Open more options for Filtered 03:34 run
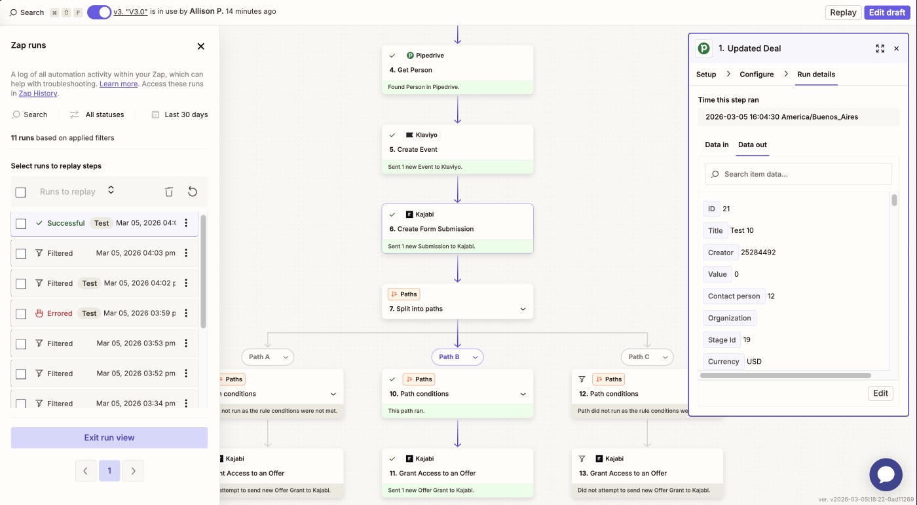Image resolution: width=917 pixels, height=505 pixels. [186, 404]
